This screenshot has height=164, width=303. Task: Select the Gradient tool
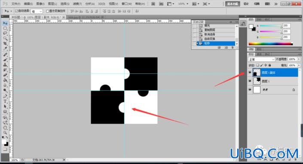5,80
